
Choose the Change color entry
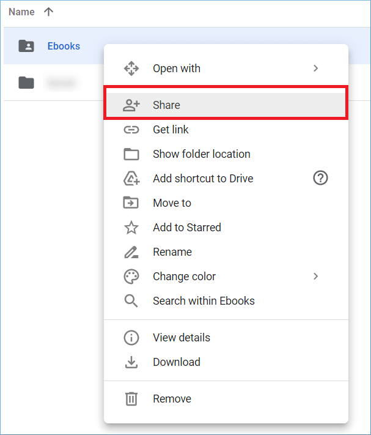(x=226, y=277)
